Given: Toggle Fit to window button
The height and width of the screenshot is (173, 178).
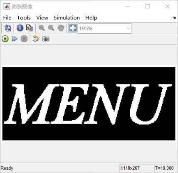Looking at the screenshot, I should click(73, 28).
